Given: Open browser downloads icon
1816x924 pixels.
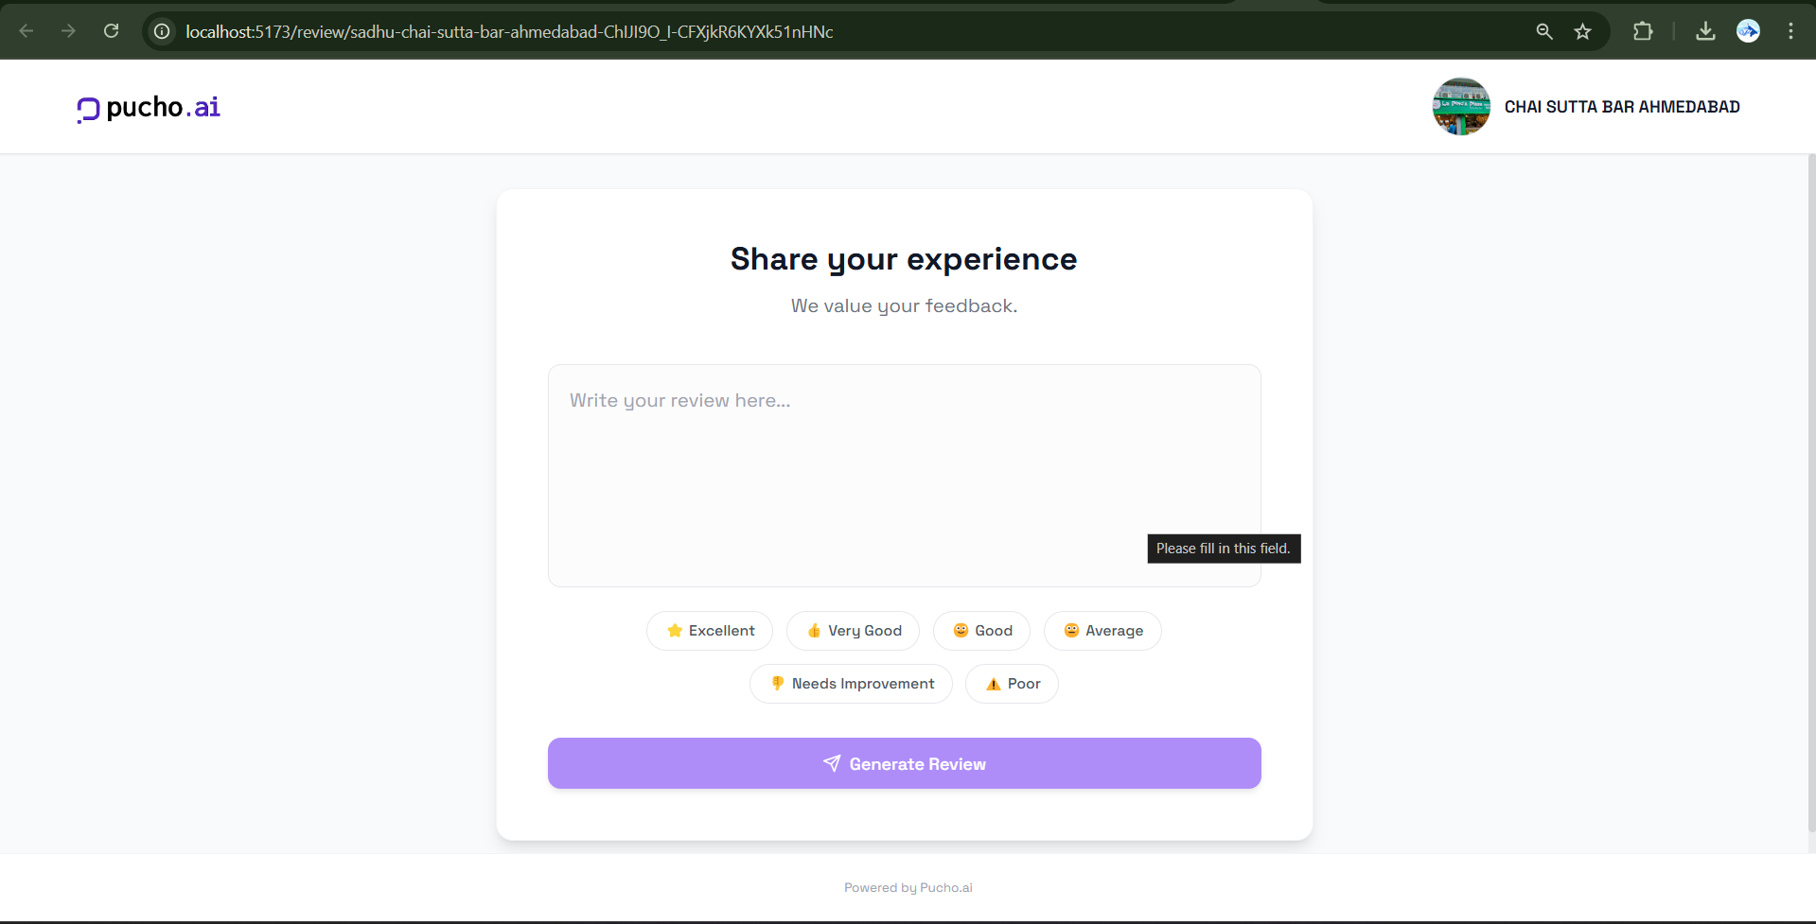Looking at the screenshot, I should coord(1705,31).
